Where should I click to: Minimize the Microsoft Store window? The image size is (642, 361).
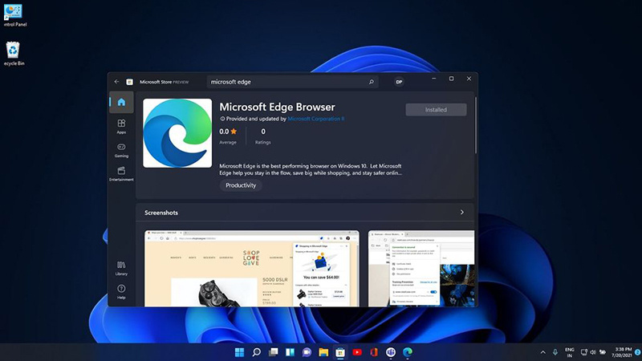(x=434, y=79)
